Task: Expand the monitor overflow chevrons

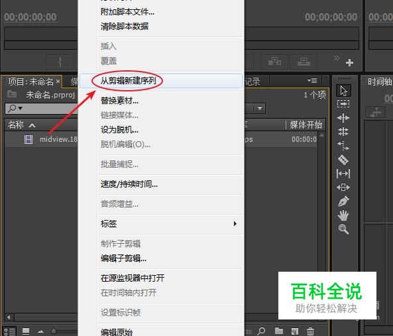Action: [337, 58]
